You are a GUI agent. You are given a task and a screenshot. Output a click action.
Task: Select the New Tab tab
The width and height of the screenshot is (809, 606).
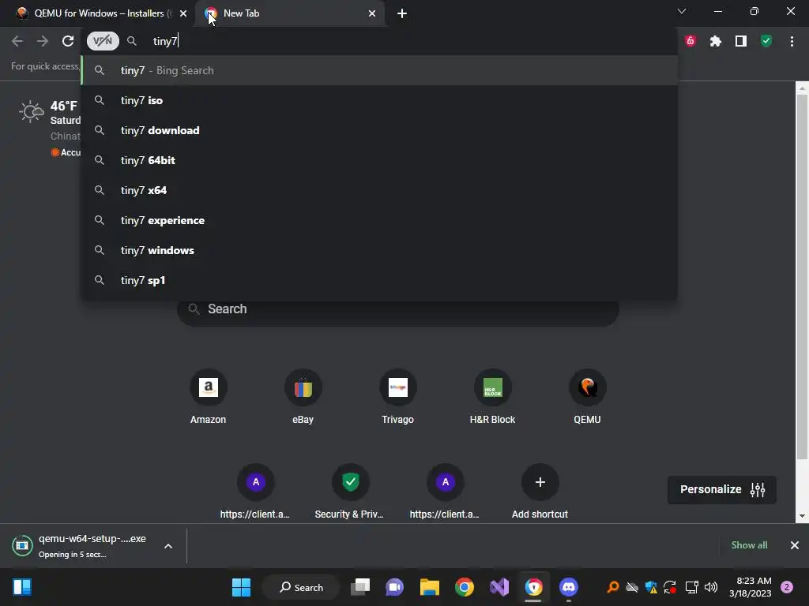click(x=289, y=13)
